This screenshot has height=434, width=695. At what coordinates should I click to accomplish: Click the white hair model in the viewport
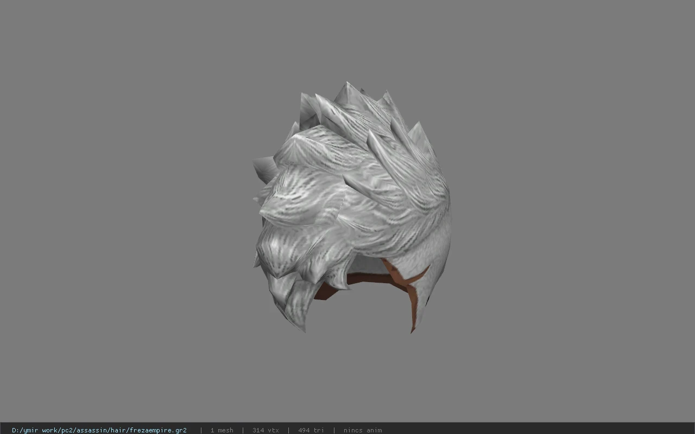pyautogui.click(x=352, y=207)
